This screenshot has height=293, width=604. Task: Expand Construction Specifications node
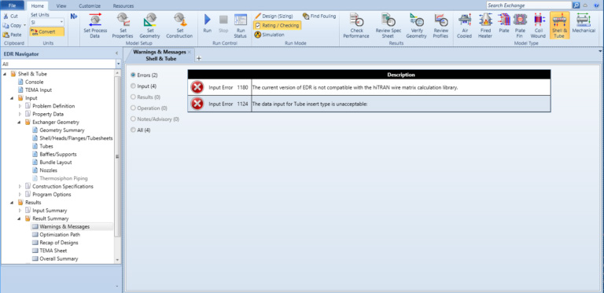[x=20, y=186]
